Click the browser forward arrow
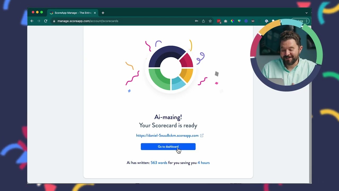 click(x=39, y=21)
